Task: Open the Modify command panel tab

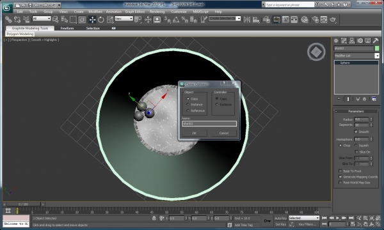Action: (344, 41)
